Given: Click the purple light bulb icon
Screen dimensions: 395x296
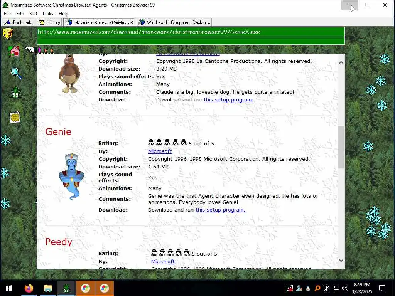Looking at the screenshot, I should click(39, 50).
